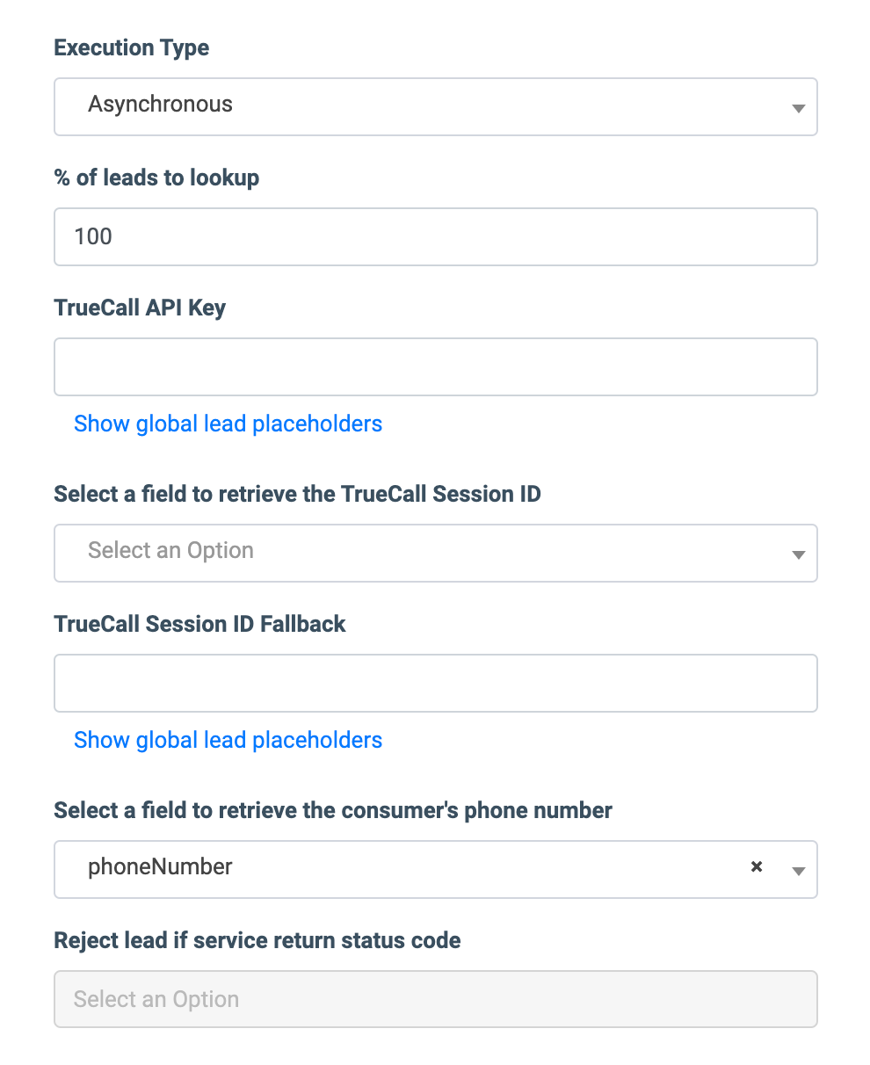The width and height of the screenshot is (870, 1065).
Task: Click the "TrueCall Session ID Fallback" label
Action: 199,624
